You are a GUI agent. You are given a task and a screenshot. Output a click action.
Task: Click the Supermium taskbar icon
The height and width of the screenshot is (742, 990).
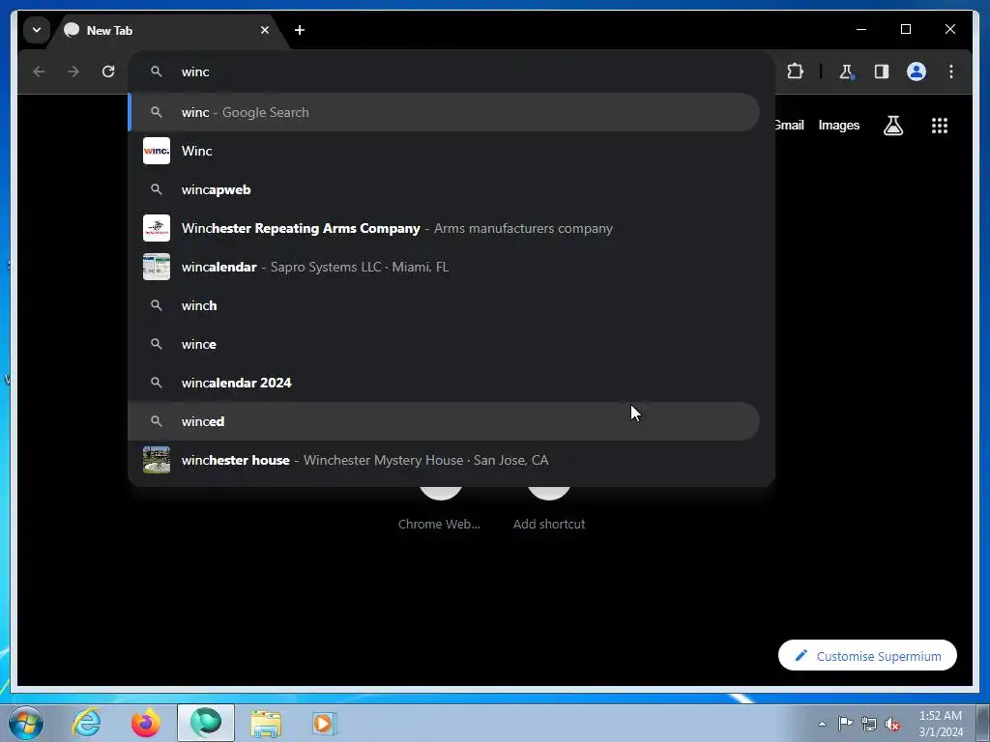[206, 723]
